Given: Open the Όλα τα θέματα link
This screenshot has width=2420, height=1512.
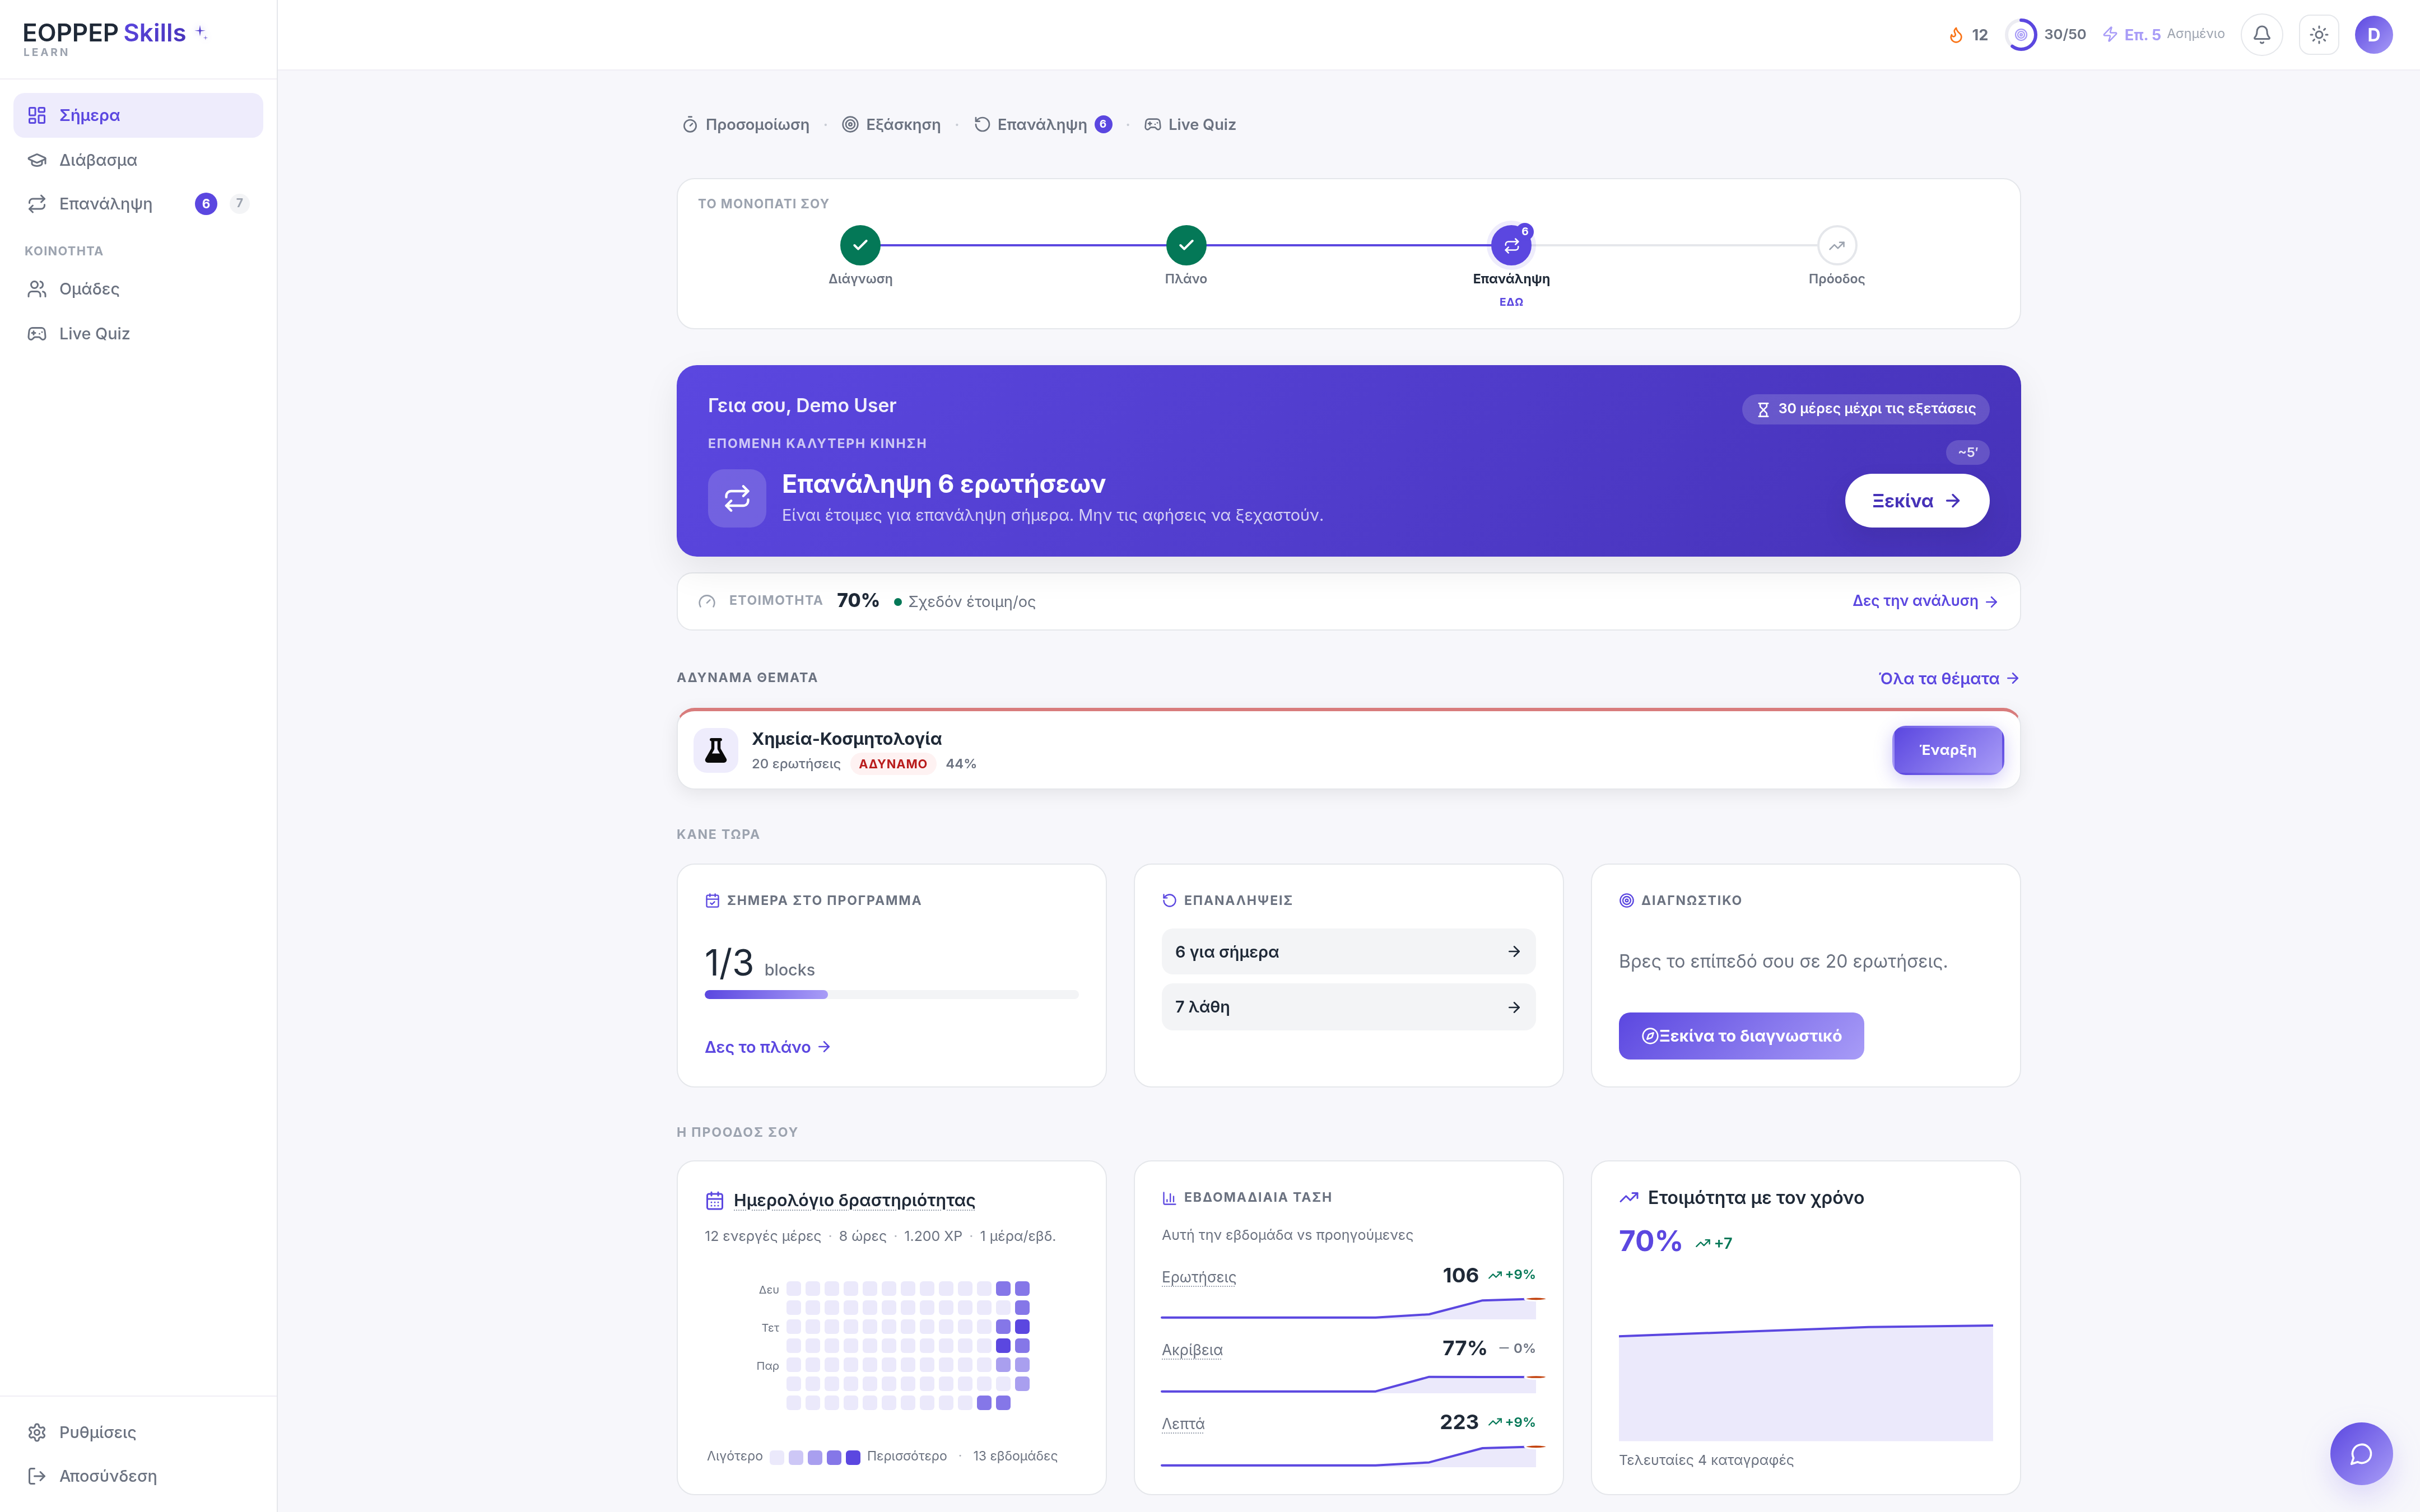Looking at the screenshot, I should pos(1949,679).
